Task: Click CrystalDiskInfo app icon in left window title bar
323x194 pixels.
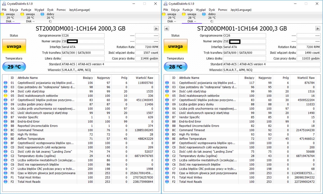Action: pyautogui.click(x=4, y=4)
